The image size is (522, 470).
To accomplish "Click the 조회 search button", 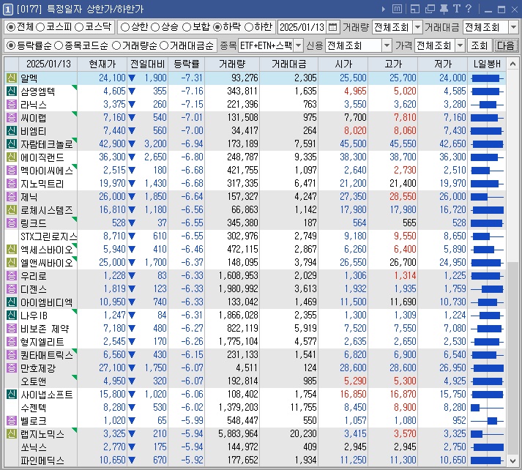I will 479,45.
